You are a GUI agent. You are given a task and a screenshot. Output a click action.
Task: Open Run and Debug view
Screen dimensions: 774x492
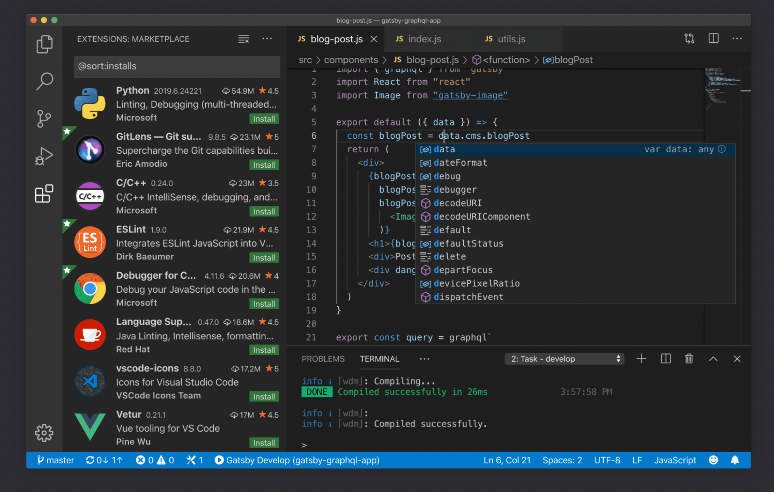44,156
